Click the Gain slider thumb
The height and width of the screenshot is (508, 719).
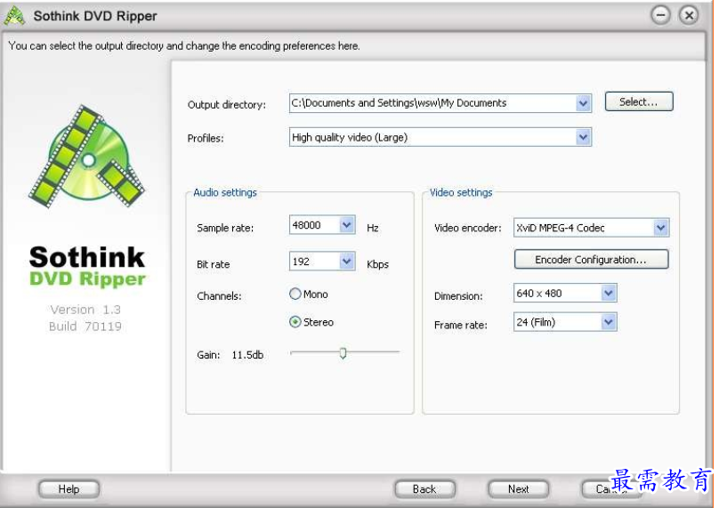tap(343, 353)
